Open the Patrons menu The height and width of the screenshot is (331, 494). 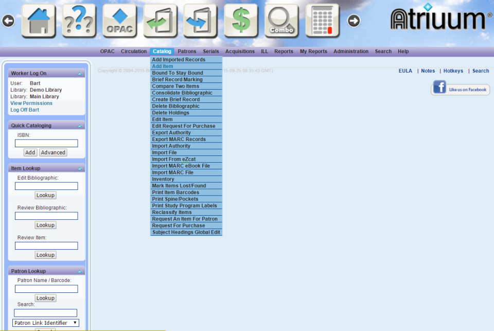(187, 51)
